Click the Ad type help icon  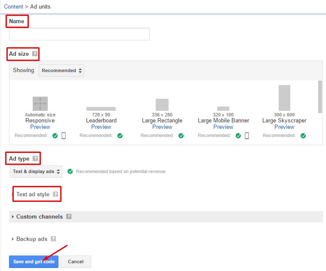click(35, 158)
